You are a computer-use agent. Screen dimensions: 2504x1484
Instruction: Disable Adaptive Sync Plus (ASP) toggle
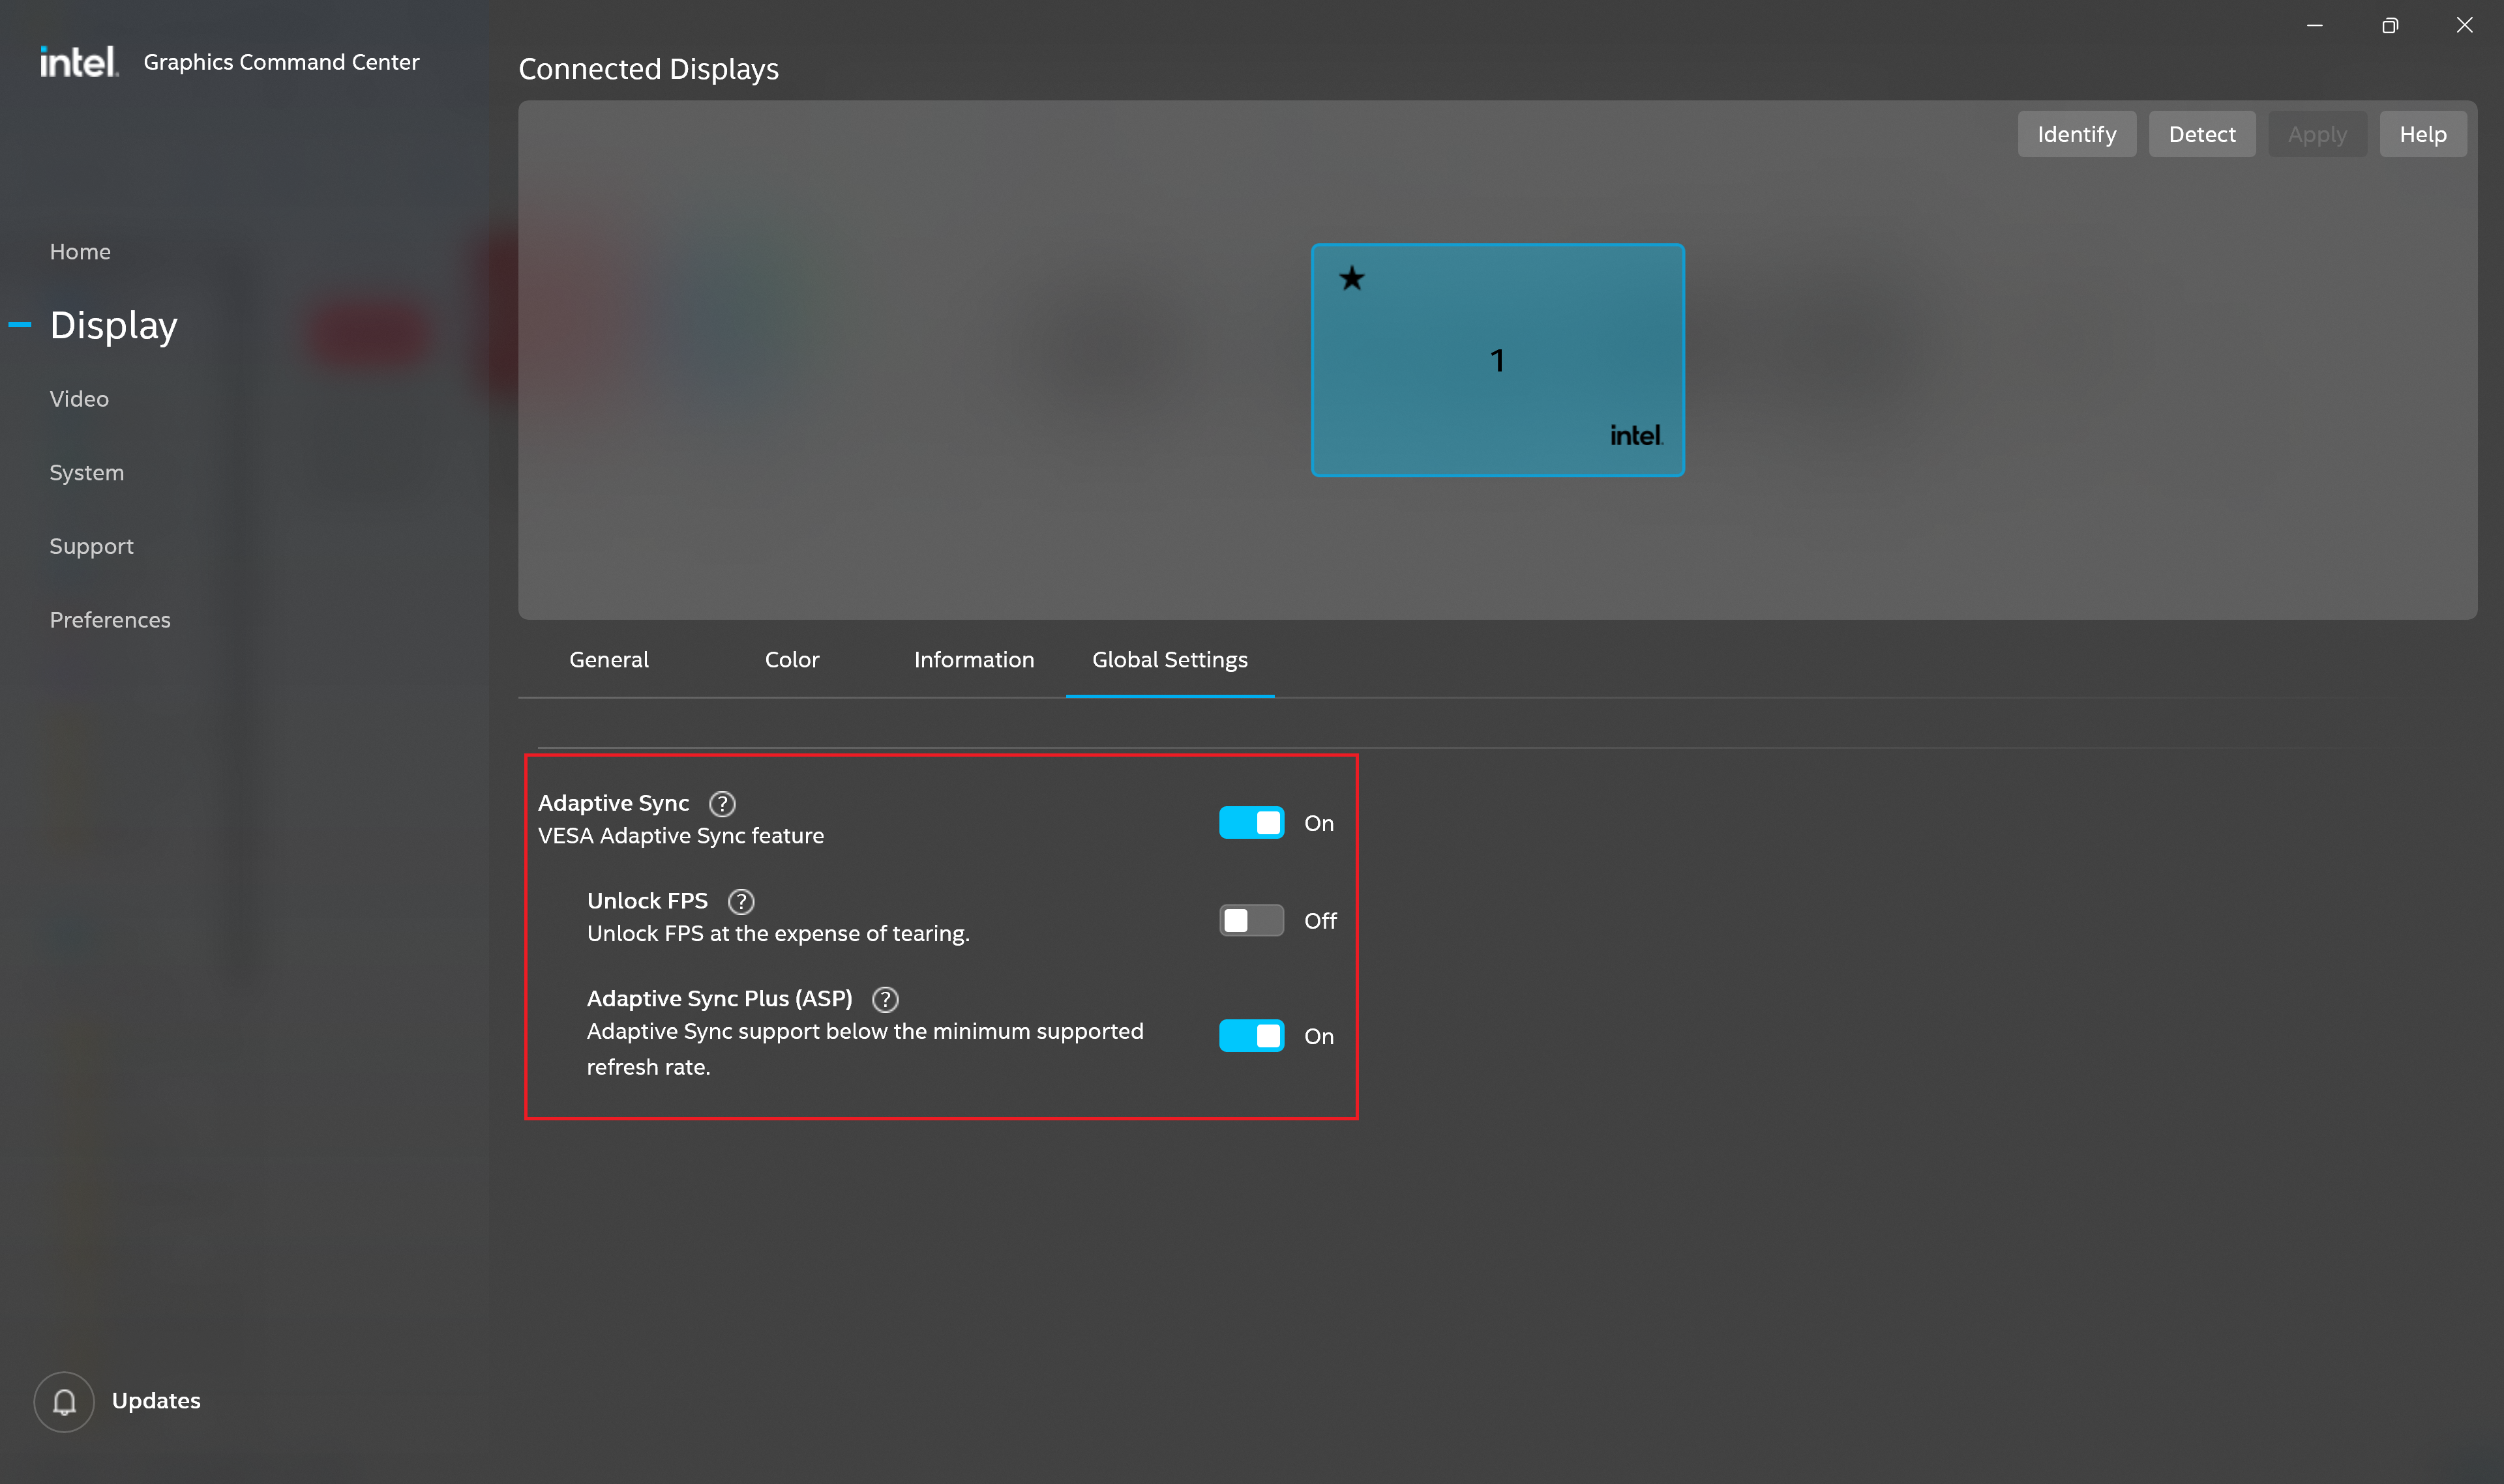1251,1036
